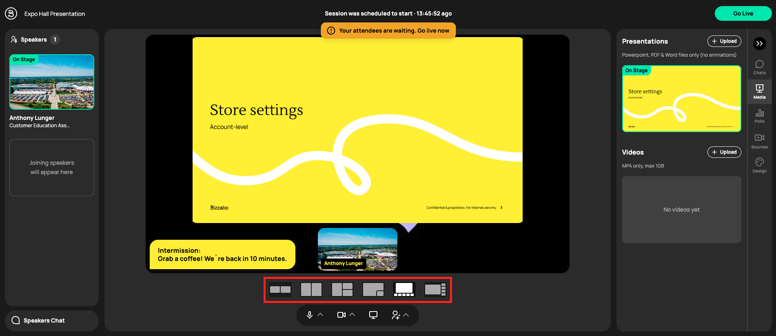Mute the microphone
This screenshot has height=336, width=776.
tap(310, 315)
